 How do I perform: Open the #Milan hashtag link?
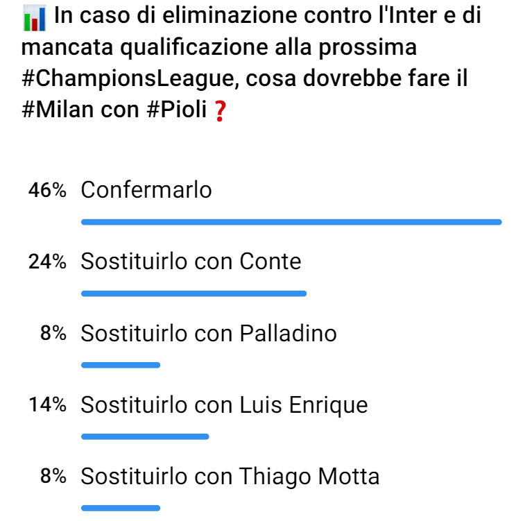coord(56,110)
